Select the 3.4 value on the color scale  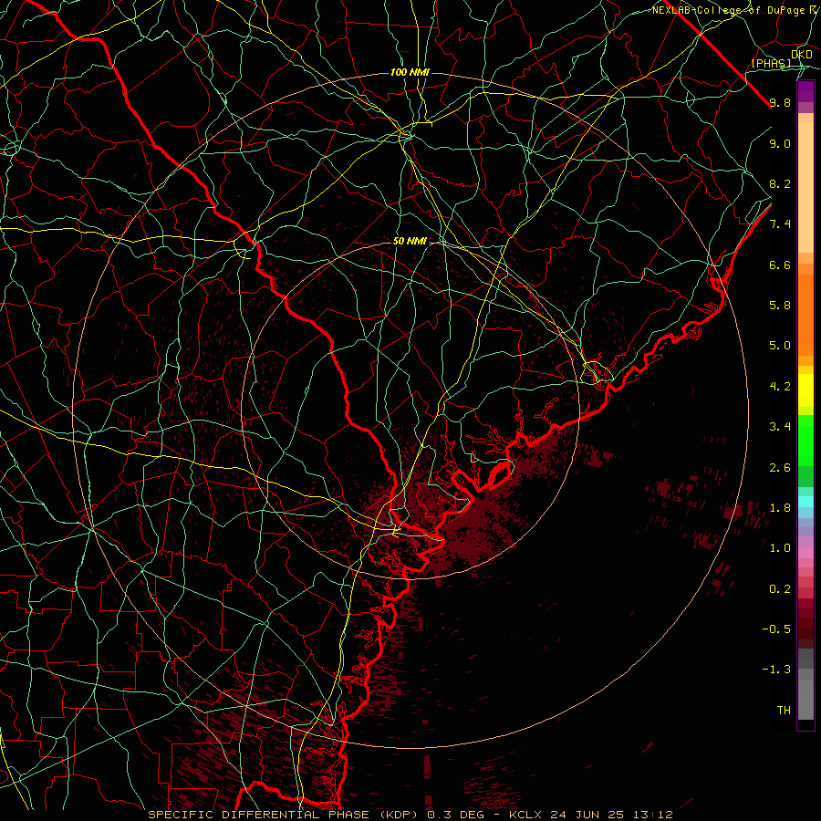[x=780, y=427]
